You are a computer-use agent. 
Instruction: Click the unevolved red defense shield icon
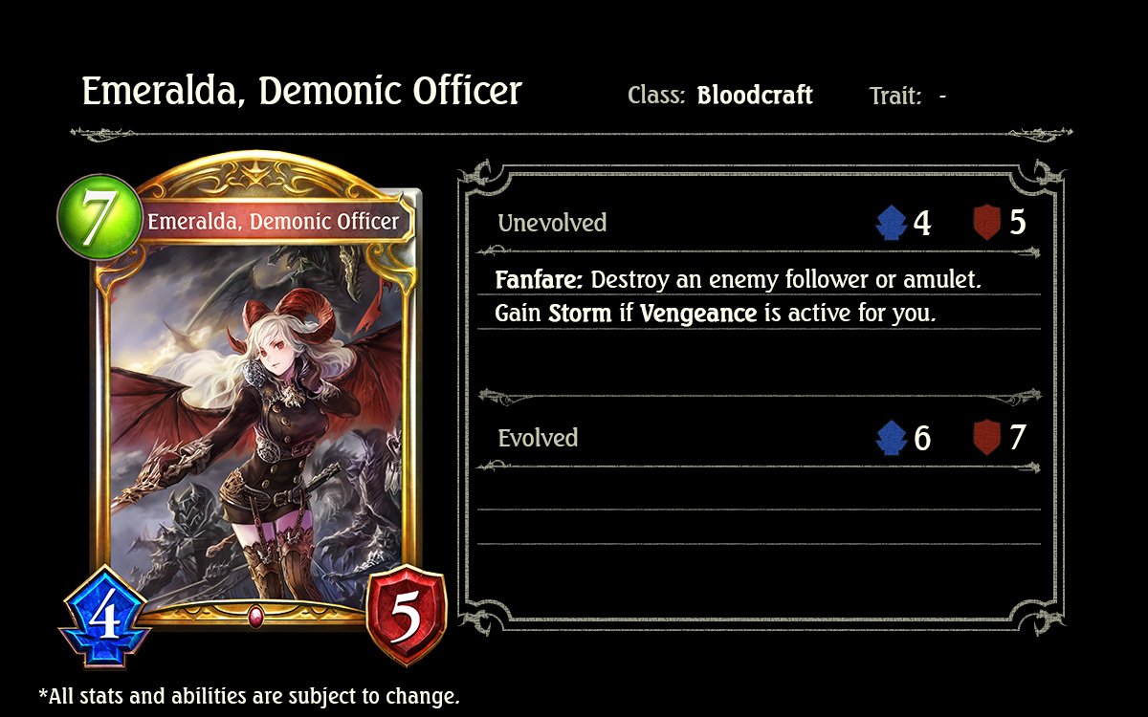(986, 224)
